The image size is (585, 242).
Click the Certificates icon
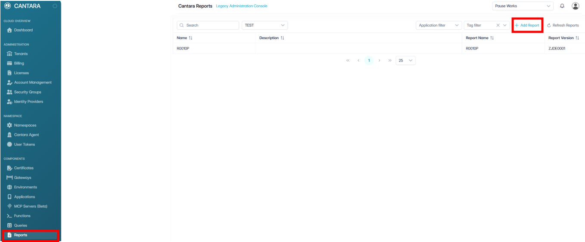click(x=9, y=168)
